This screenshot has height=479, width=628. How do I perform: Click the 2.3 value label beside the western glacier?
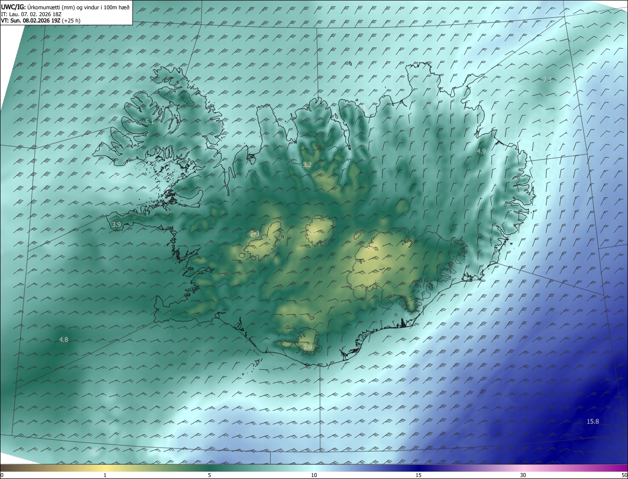click(x=255, y=234)
